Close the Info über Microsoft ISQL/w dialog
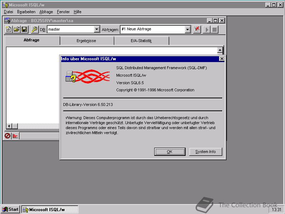Screen dimensions: 285x214 [222, 59]
